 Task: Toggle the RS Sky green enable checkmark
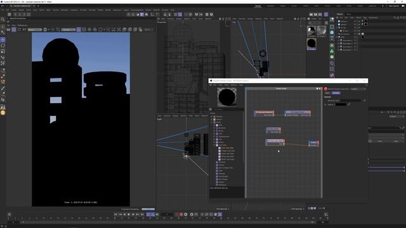tap(359, 27)
